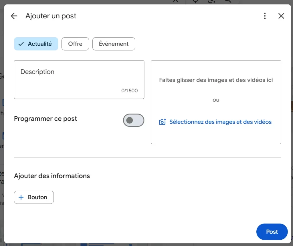Screen dimensions: 293x246
Task: Click the Ajouter un post title
Action: tap(51, 16)
